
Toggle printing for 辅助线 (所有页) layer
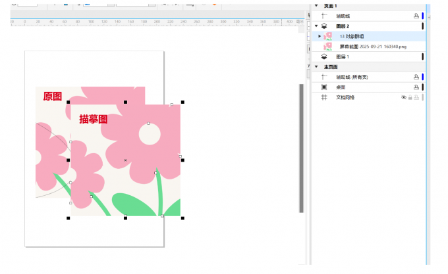pos(416,77)
